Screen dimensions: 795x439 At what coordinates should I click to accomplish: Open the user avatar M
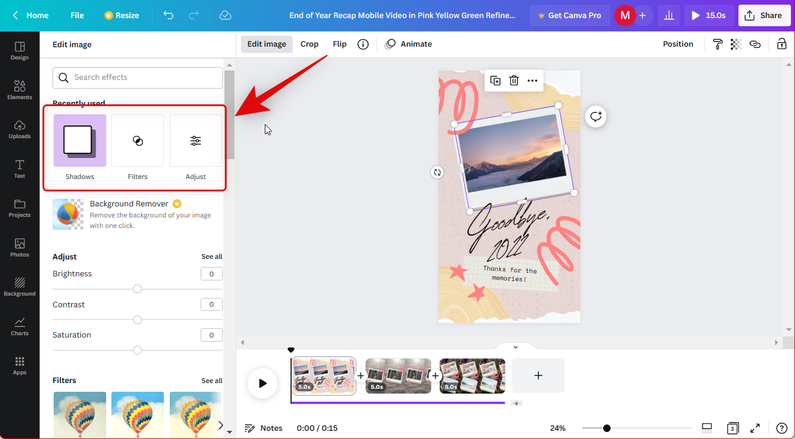pos(625,16)
